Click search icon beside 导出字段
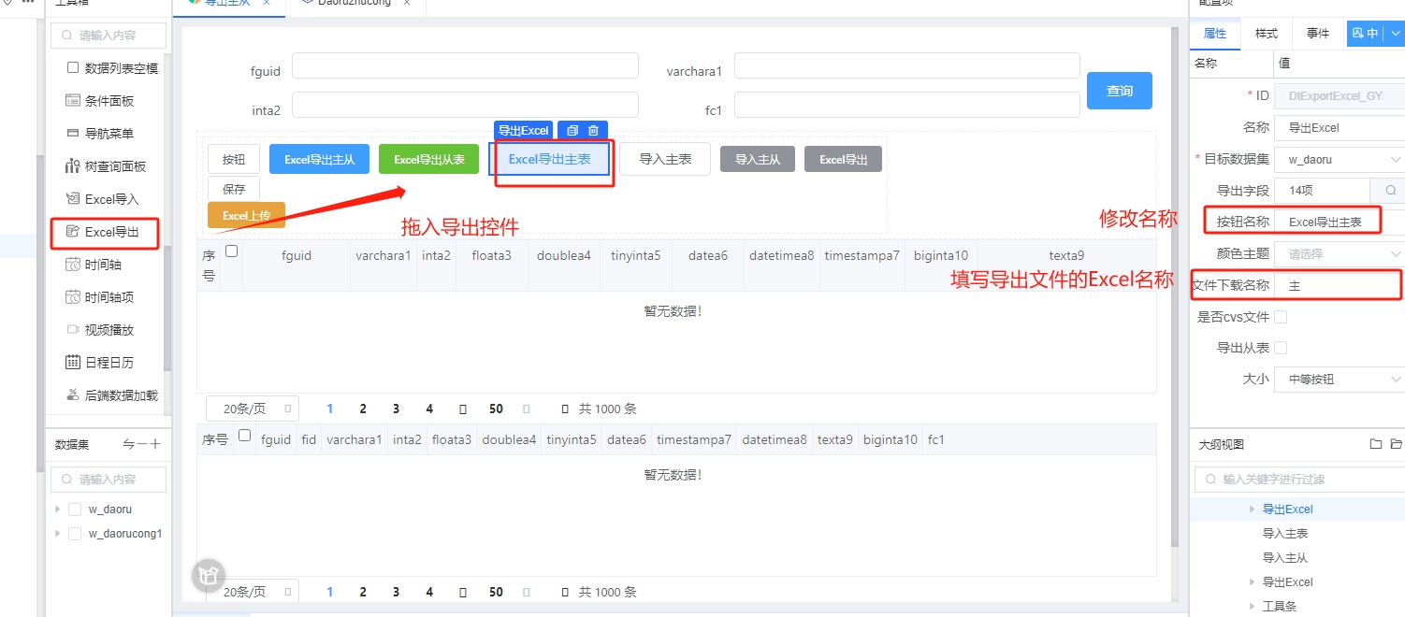This screenshot has width=1405, height=617. coord(1387,191)
